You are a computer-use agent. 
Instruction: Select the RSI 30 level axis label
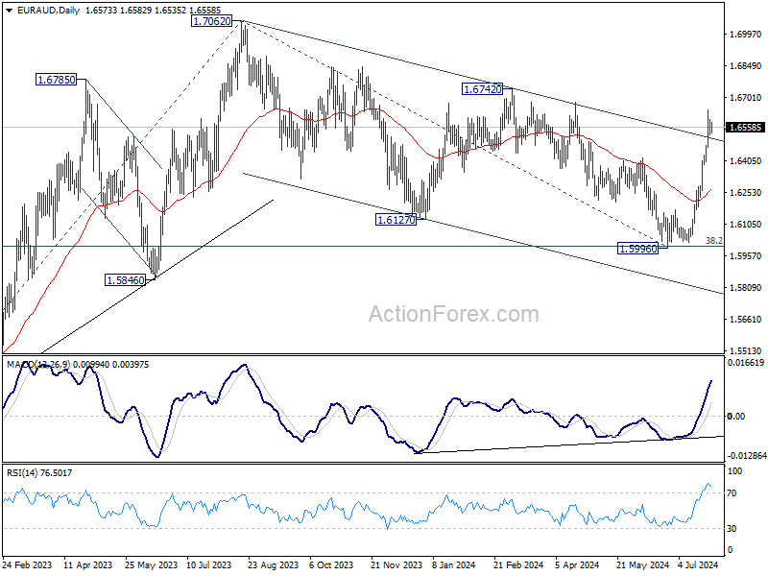pyautogui.click(x=732, y=529)
